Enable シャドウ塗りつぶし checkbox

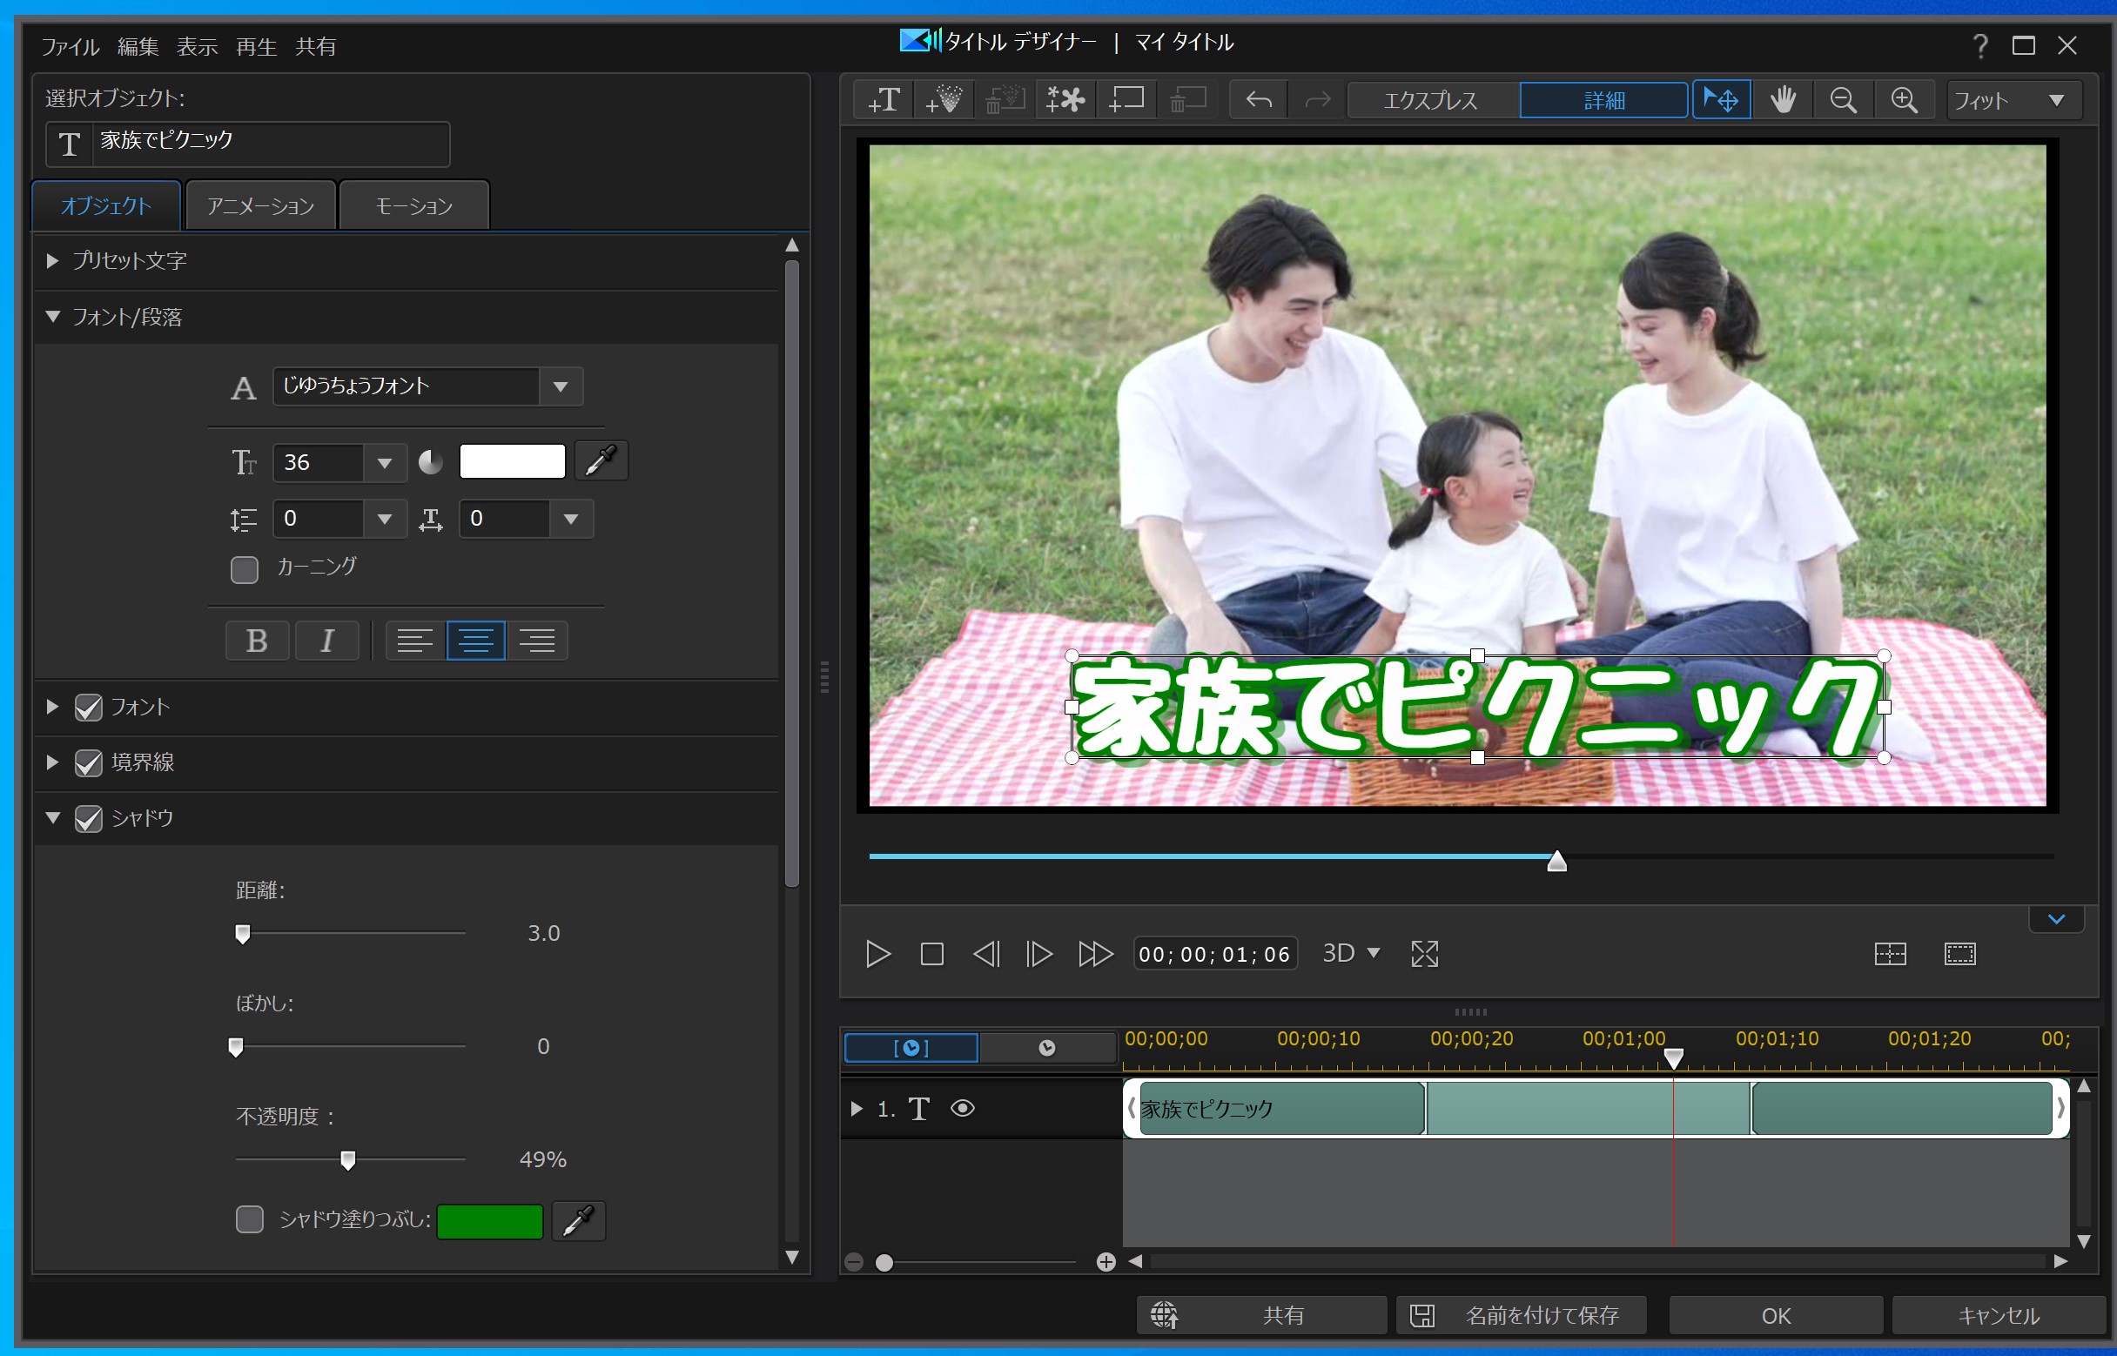tap(250, 1219)
